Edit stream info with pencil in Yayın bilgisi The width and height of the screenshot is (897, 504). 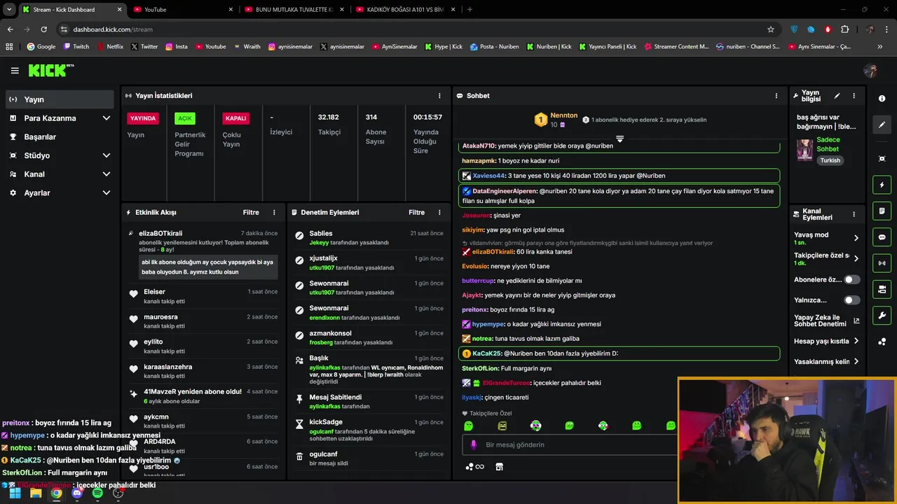point(837,96)
